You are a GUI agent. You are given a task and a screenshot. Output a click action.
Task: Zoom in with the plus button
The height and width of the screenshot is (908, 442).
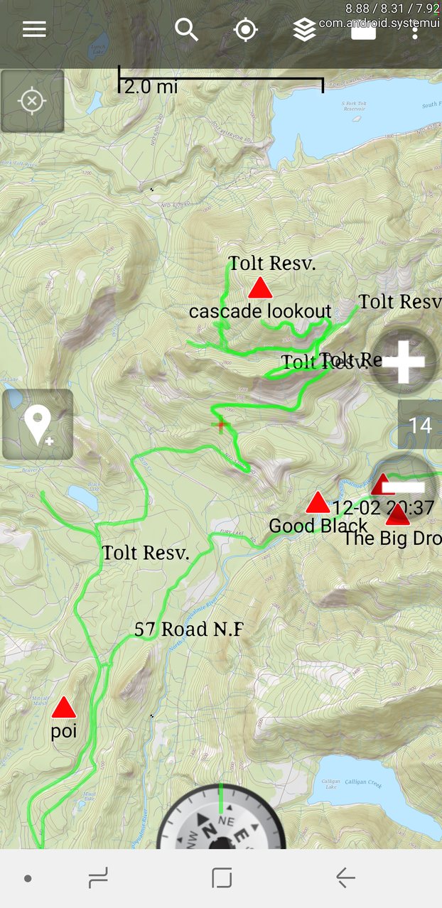(x=404, y=361)
